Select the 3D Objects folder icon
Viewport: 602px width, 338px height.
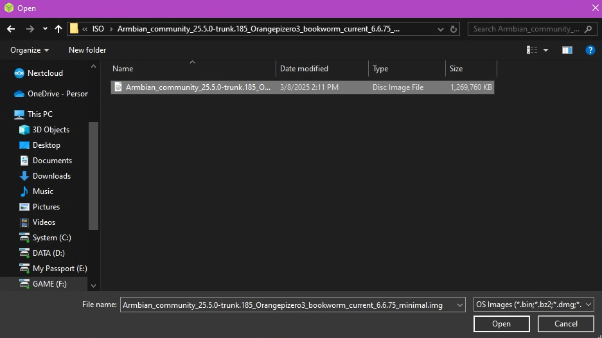pyautogui.click(x=24, y=130)
